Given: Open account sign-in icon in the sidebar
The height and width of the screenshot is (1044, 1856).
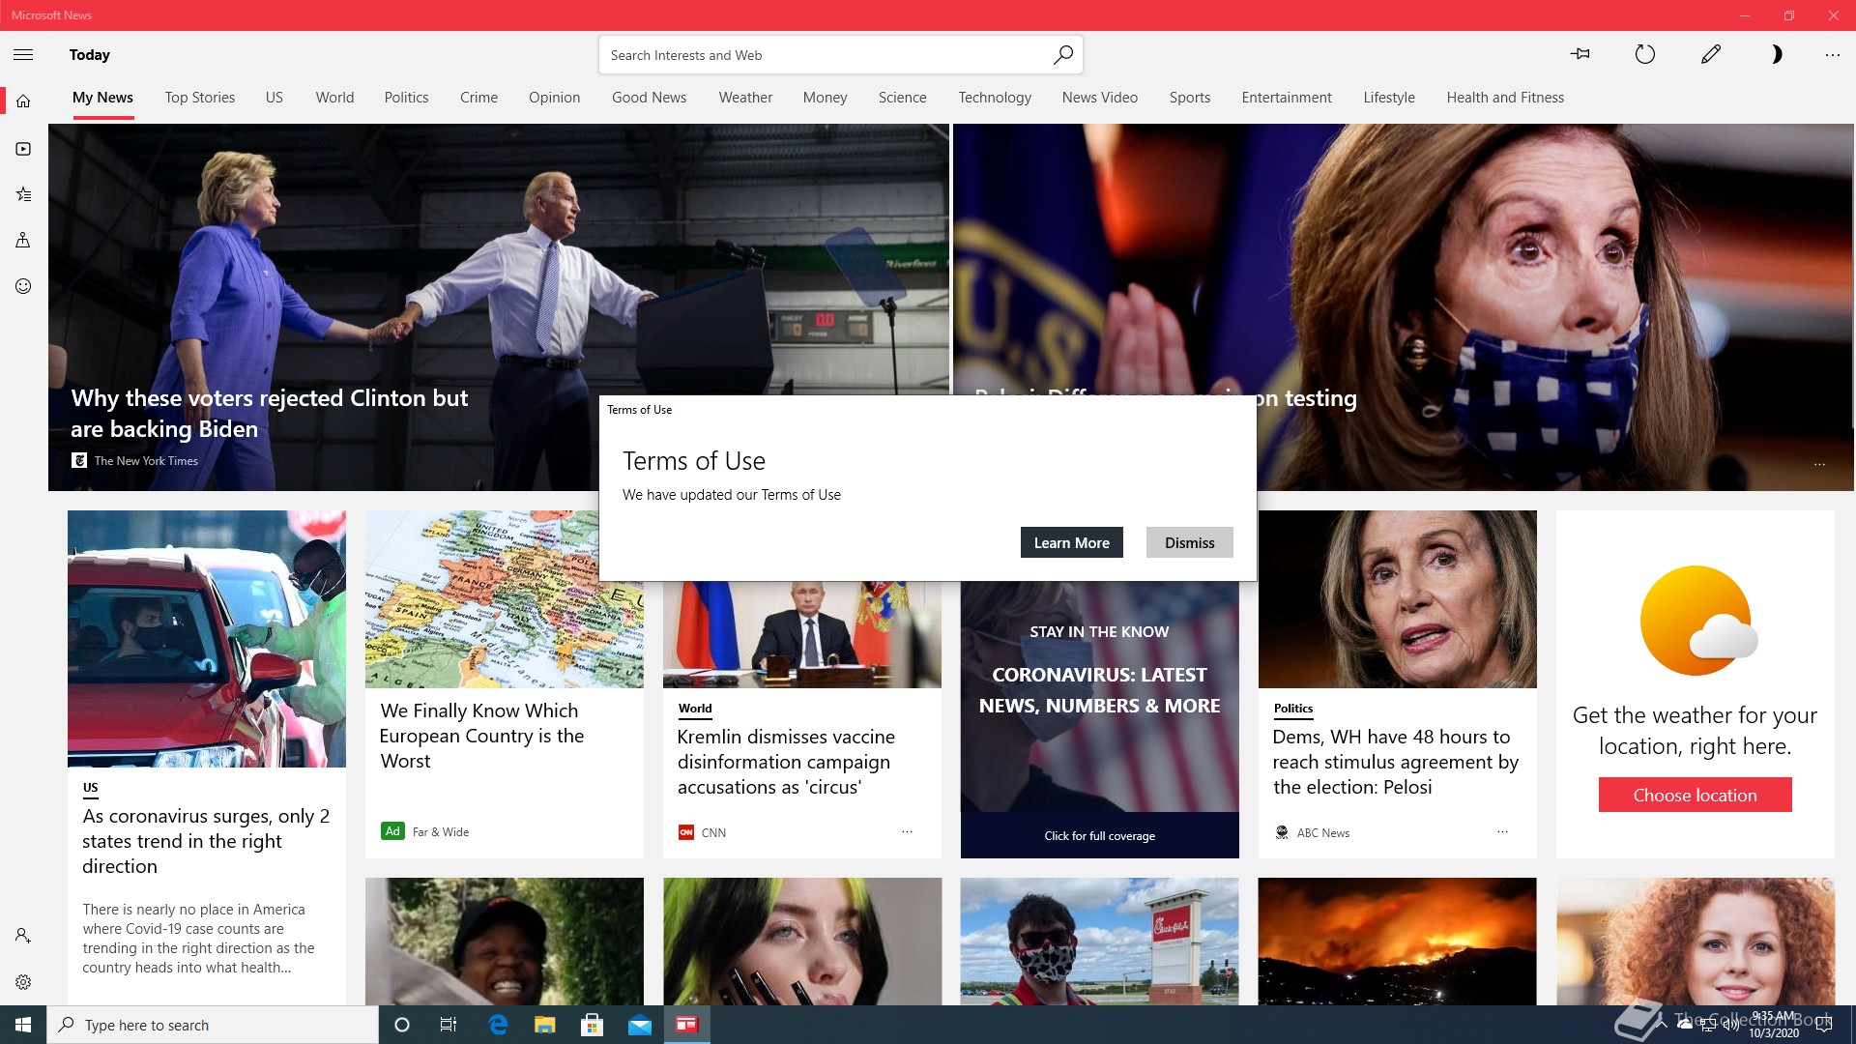Looking at the screenshot, I should click(x=23, y=936).
